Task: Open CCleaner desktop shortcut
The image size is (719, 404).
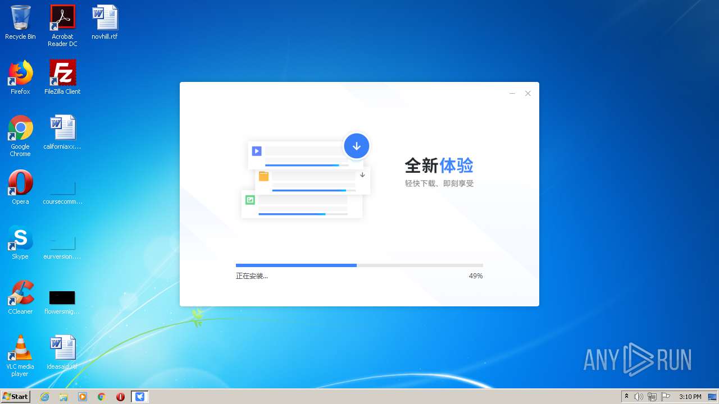Action: (x=20, y=297)
